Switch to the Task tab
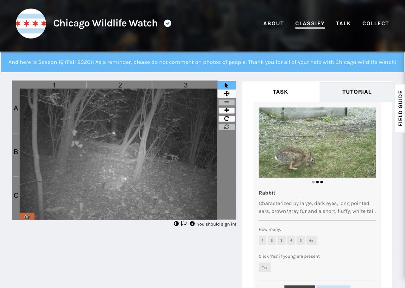The width and height of the screenshot is (405, 288). point(280,92)
